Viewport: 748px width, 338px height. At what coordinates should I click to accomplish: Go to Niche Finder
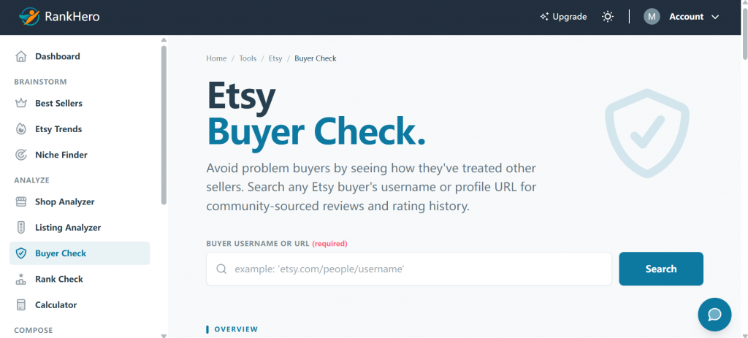(x=80, y=155)
